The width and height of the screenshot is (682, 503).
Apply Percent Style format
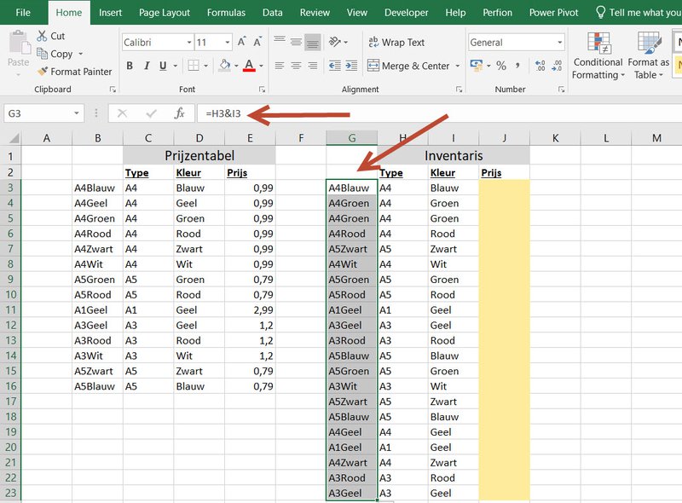(x=501, y=66)
